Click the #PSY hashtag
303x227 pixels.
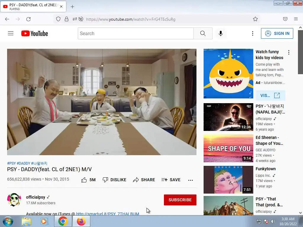12,163
